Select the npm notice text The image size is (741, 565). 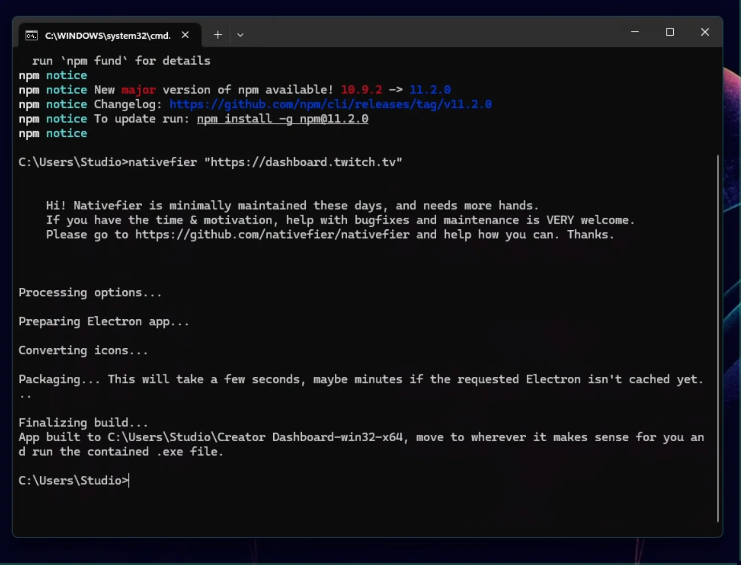(x=52, y=75)
